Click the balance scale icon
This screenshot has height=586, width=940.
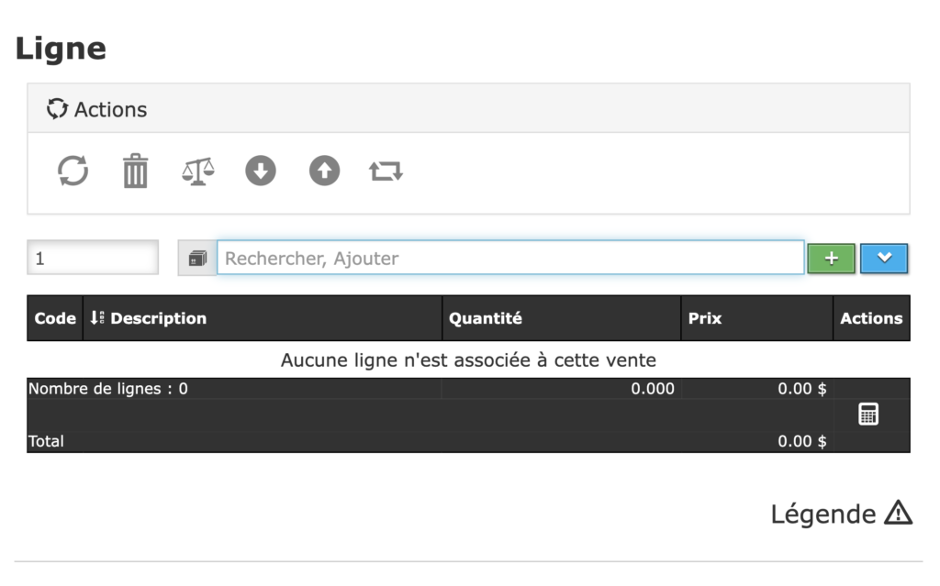pyautogui.click(x=198, y=171)
